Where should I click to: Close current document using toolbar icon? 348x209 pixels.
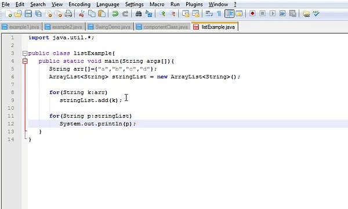tap(49, 14)
